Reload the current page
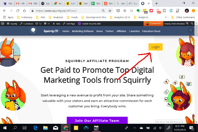Screen dimensions: 198x132 point(18,11)
